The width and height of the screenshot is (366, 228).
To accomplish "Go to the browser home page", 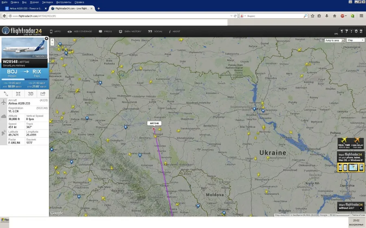I will pos(335,16).
